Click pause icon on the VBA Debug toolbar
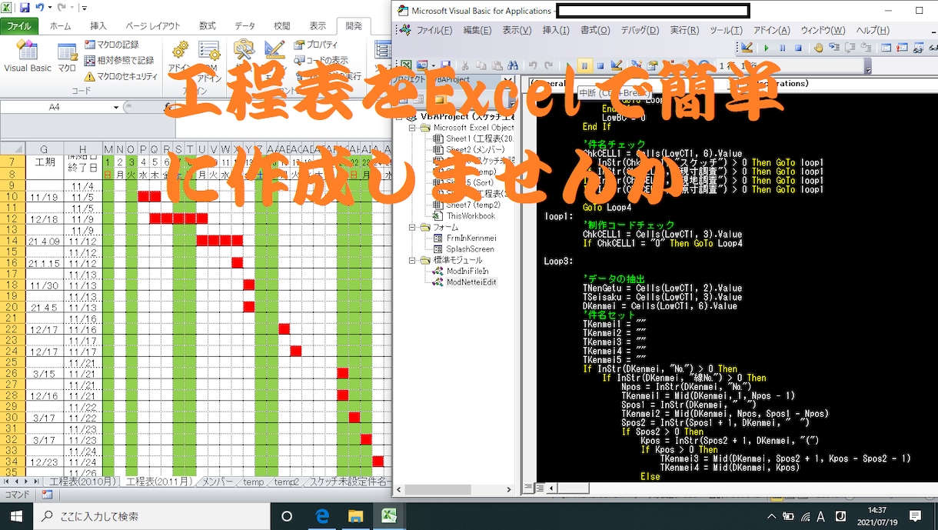This screenshot has width=938, height=530. [x=782, y=47]
